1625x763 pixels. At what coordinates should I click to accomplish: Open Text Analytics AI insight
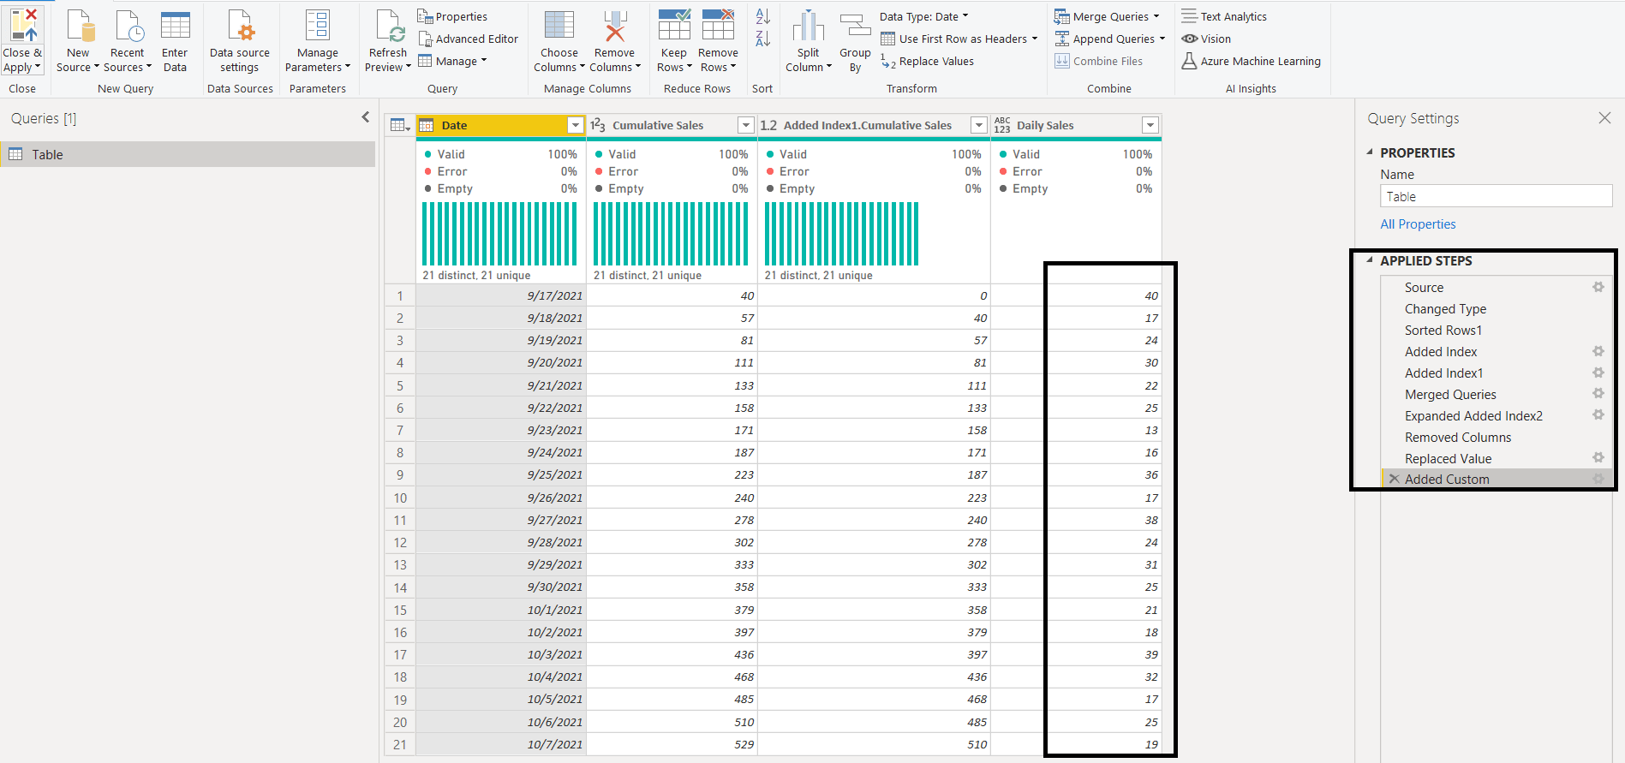(1224, 16)
